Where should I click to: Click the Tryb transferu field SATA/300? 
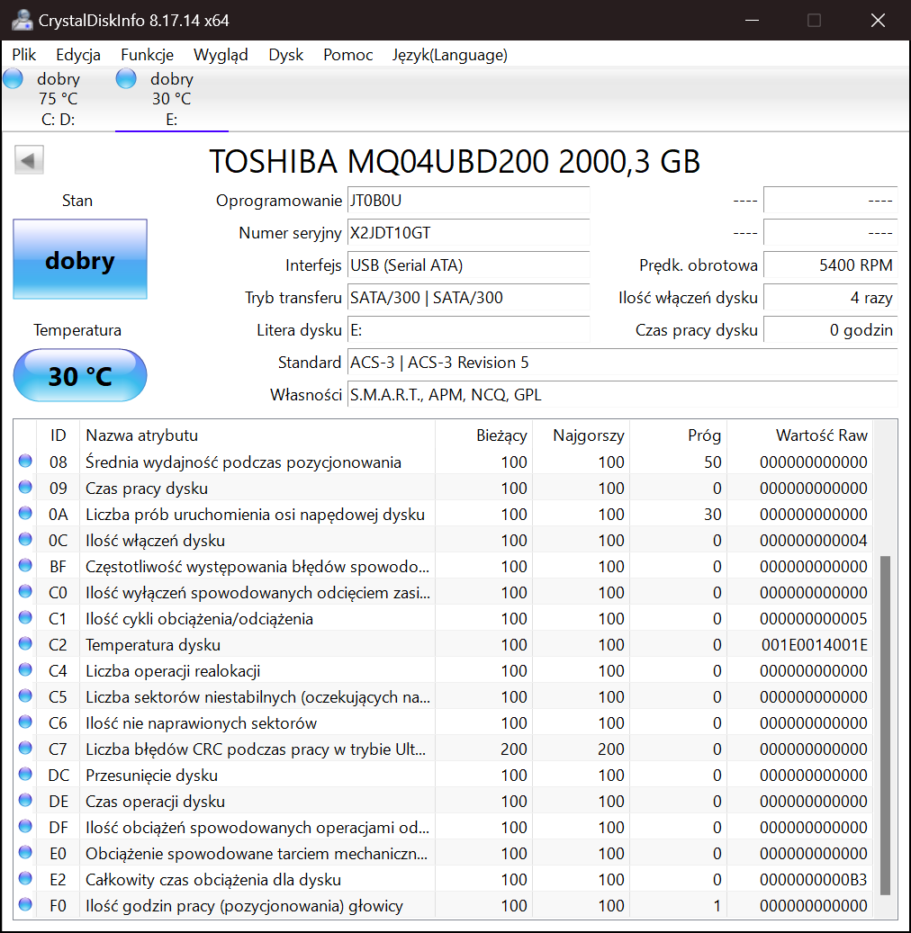(x=469, y=298)
